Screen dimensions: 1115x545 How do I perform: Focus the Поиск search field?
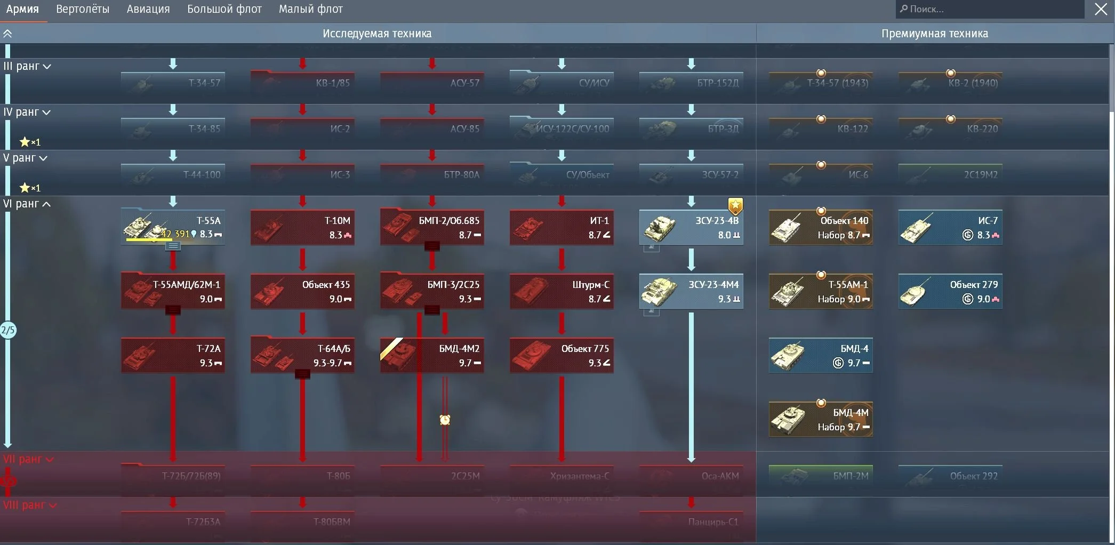click(x=990, y=9)
